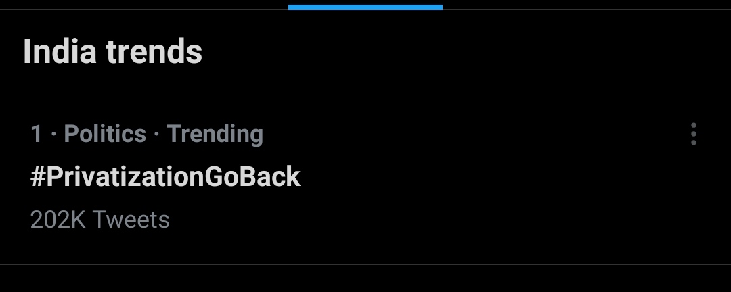Tap the Trending label text
This screenshot has height=292, width=731.
[215, 135]
